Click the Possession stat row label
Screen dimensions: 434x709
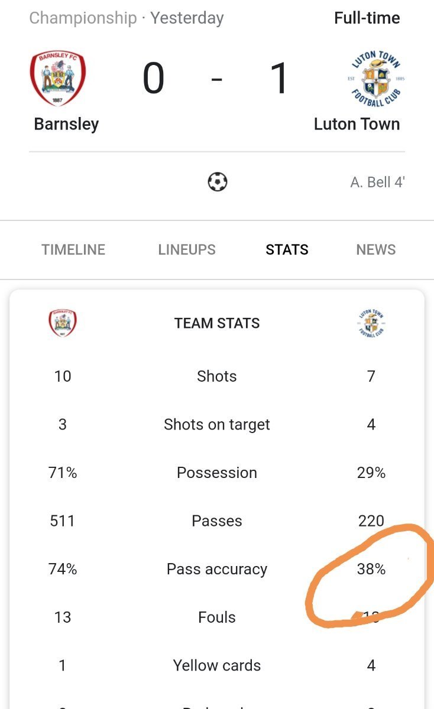click(217, 473)
